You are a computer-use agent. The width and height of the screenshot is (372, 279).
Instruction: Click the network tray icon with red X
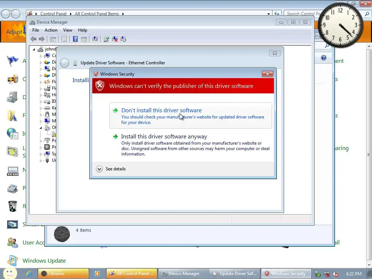pyautogui.click(x=327, y=274)
